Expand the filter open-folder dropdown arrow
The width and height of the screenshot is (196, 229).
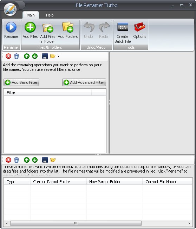click(x=59, y=56)
